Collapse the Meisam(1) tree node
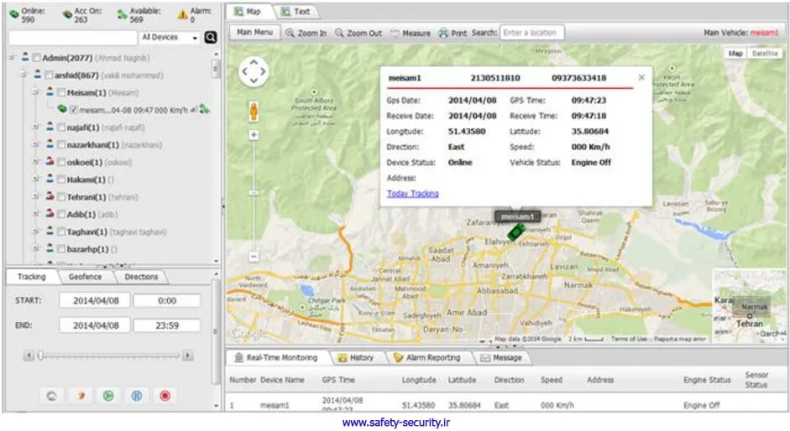Viewport: 790px width, 431px height. point(36,92)
